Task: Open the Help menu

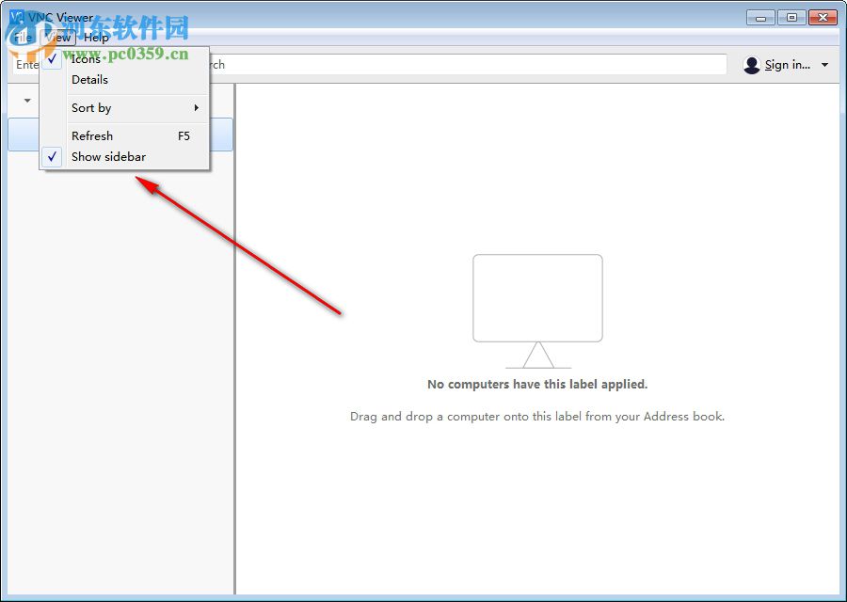Action: [96, 38]
